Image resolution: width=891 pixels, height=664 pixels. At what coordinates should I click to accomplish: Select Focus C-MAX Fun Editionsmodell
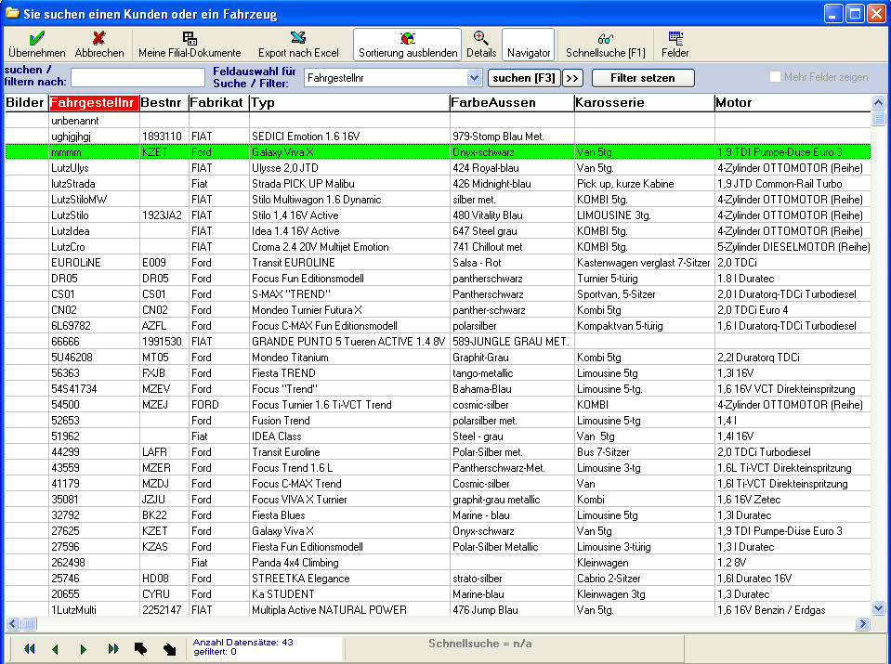[438, 326]
